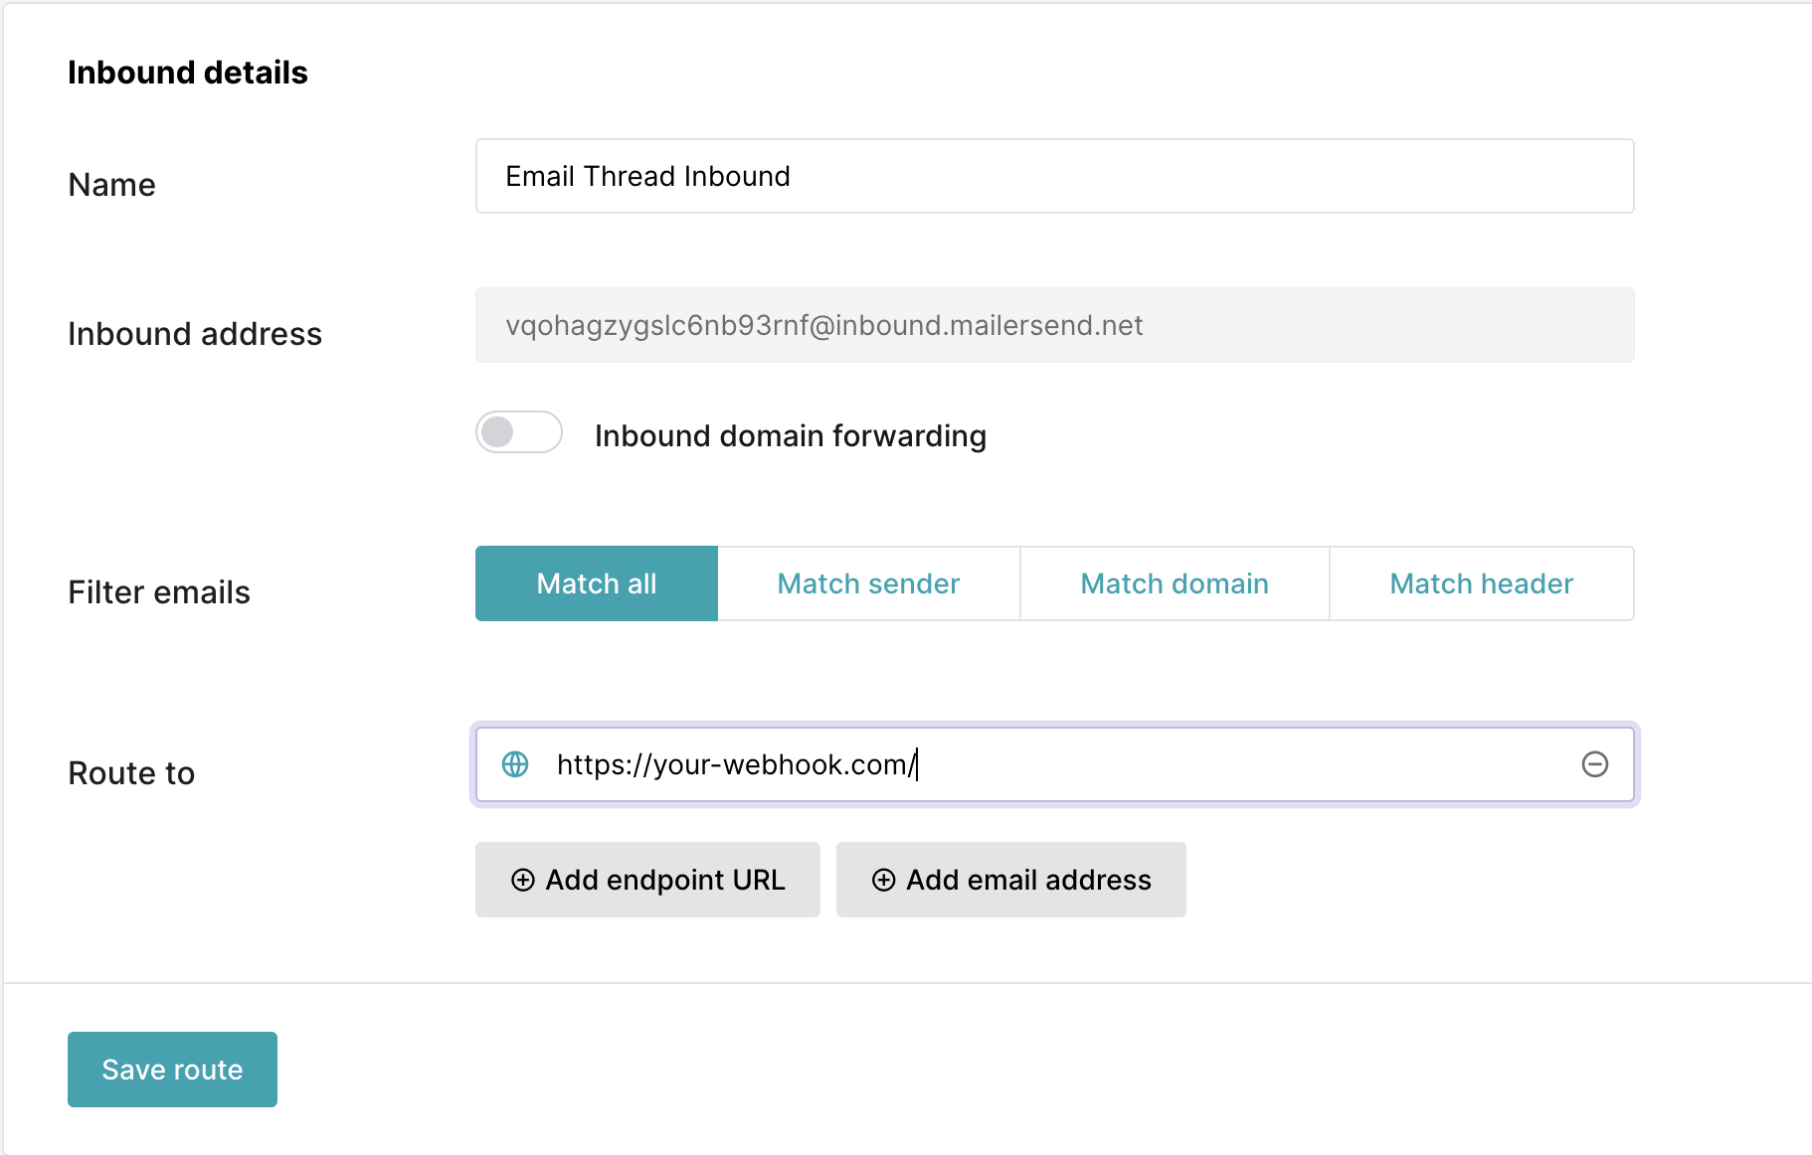Click the webhook URL input field
This screenshot has height=1155, width=1812.
[x=995, y=764]
